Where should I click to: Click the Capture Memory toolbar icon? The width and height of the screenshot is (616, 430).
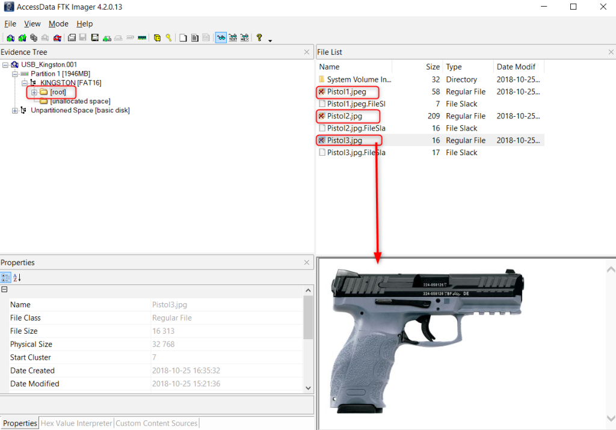142,38
